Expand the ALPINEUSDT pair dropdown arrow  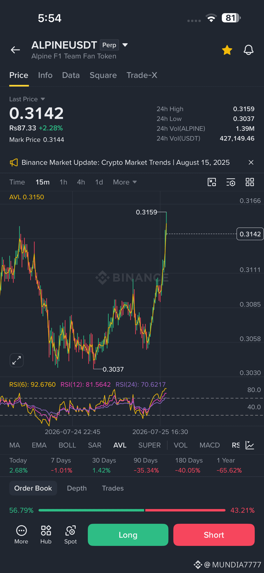tap(125, 45)
